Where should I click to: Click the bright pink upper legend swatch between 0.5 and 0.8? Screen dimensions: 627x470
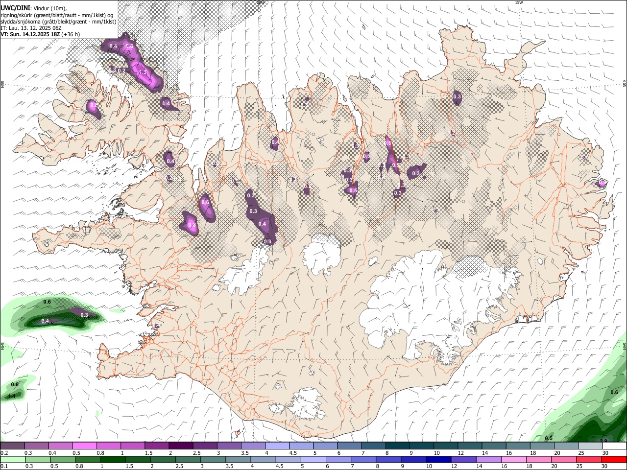coord(84,446)
